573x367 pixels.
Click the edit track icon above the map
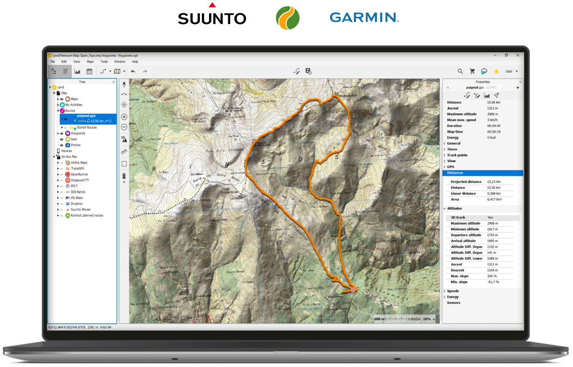point(297,71)
